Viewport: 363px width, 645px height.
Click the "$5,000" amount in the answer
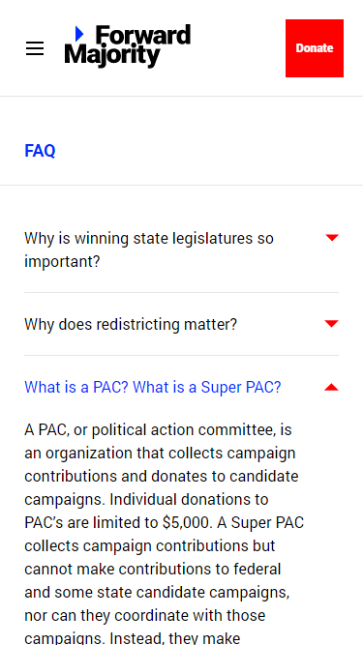click(186, 522)
